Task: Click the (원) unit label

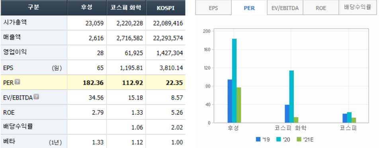Action: (x=57, y=68)
